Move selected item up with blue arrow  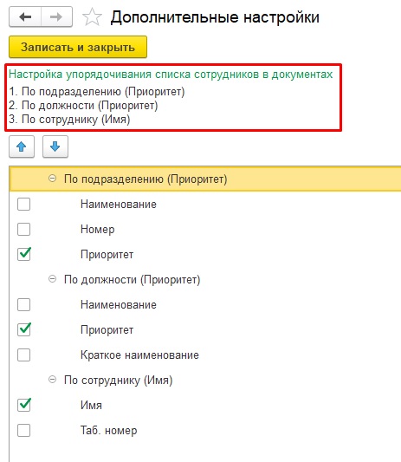pyautogui.click(x=22, y=146)
